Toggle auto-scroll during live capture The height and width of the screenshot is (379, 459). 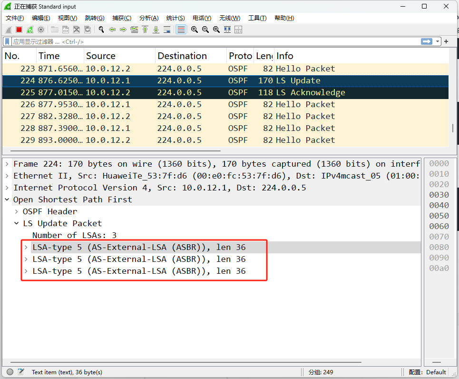[167, 29]
